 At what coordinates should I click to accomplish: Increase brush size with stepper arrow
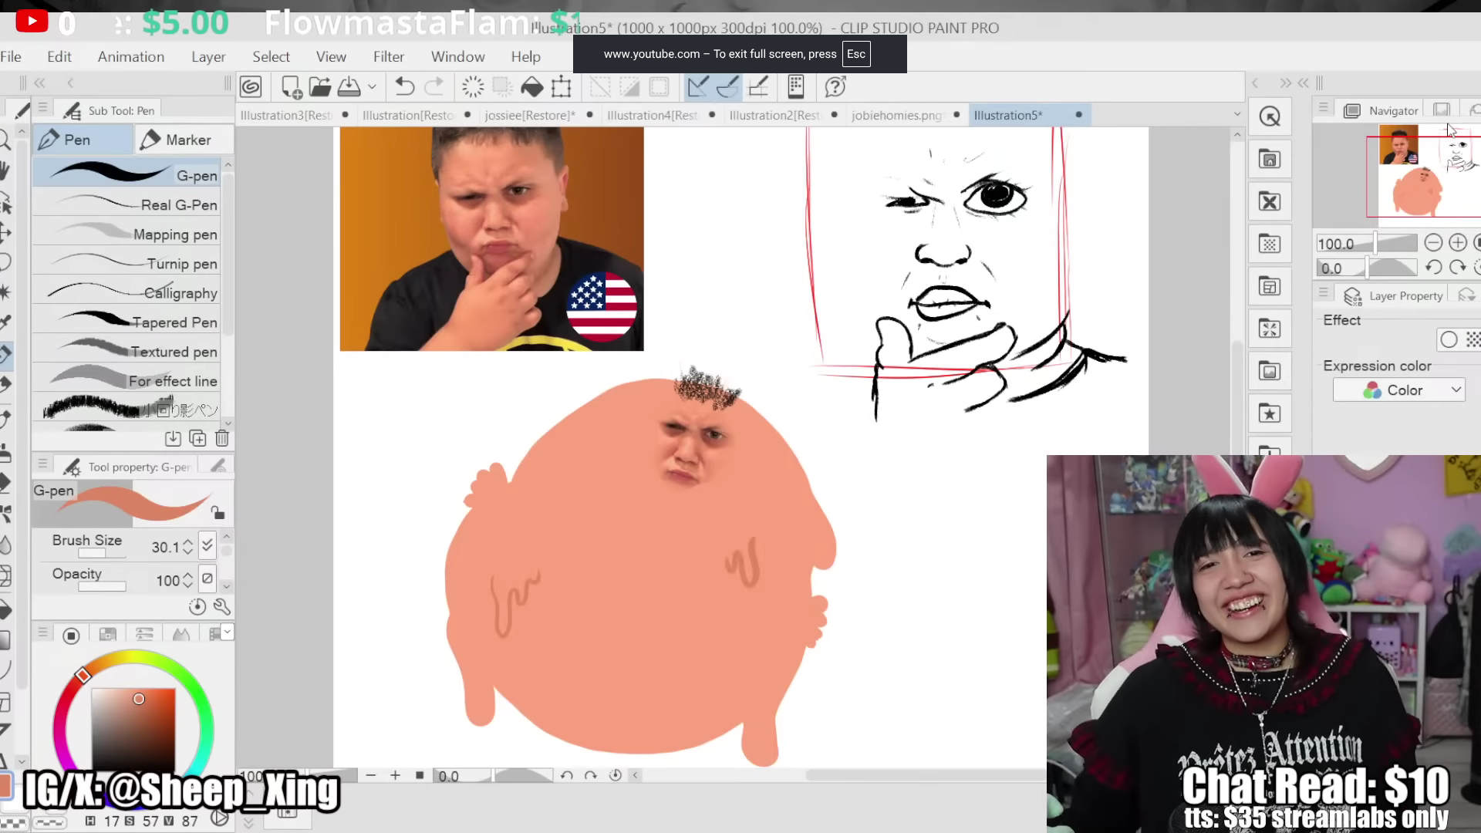(x=187, y=541)
